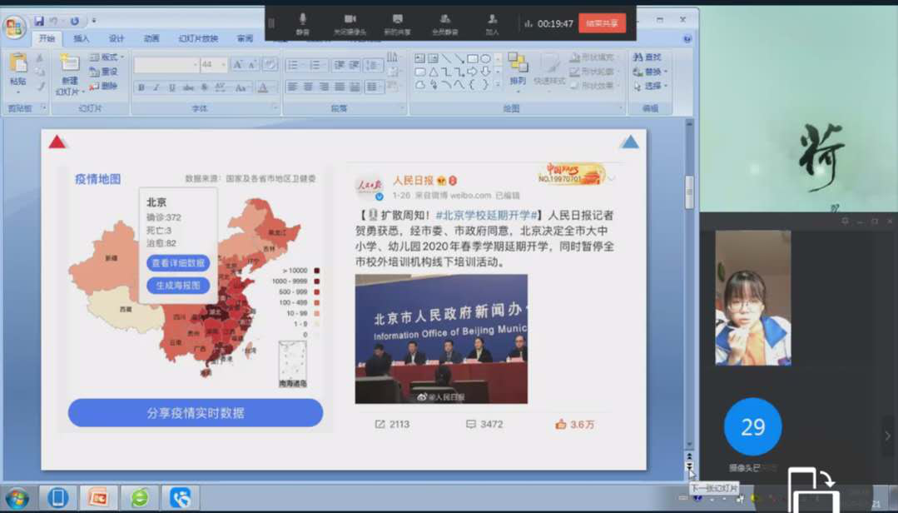Toggle italic formatting with the I icon
898x513 pixels.
click(156, 87)
